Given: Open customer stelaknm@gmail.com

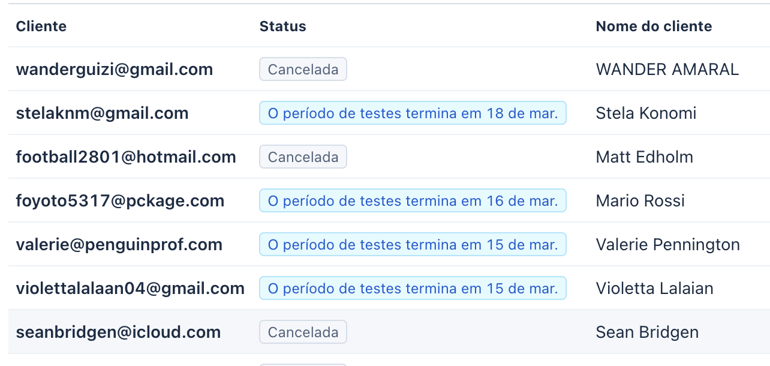Looking at the screenshot, I should 102,113.
